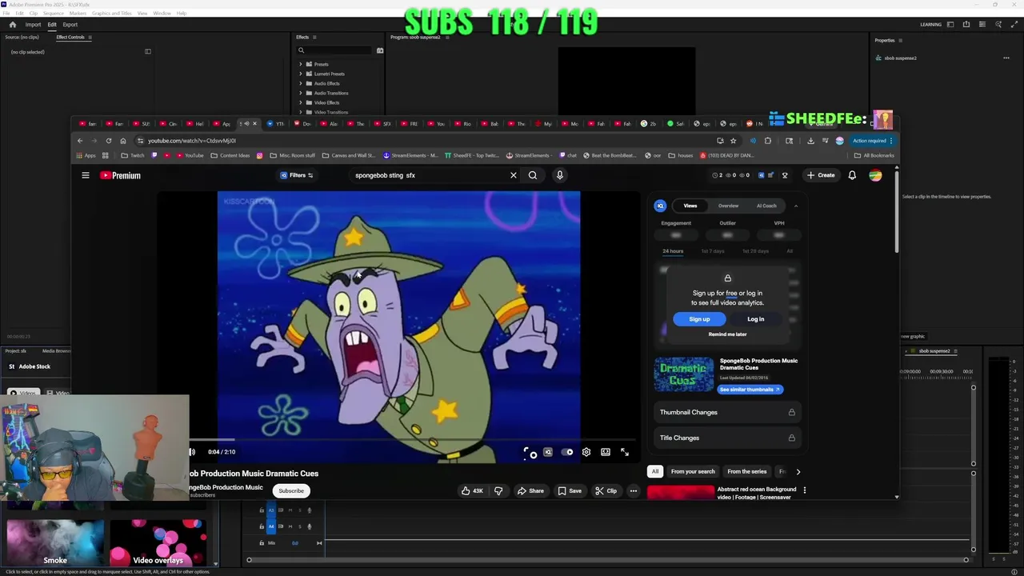The height and width of the screenshot is (576, 1024).
Task: Save video to playlist
Action: pos(570,490)
